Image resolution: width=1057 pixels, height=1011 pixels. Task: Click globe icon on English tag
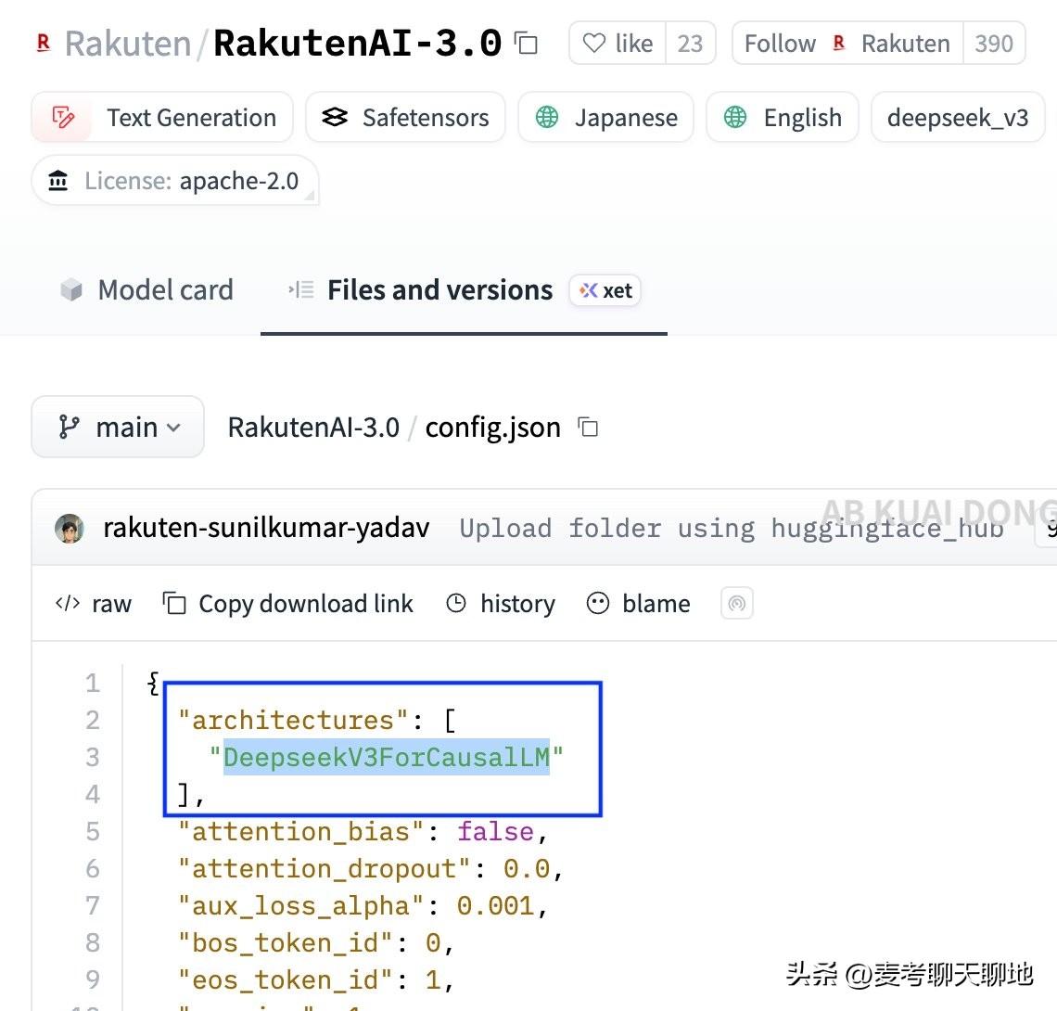click(734, 118)
